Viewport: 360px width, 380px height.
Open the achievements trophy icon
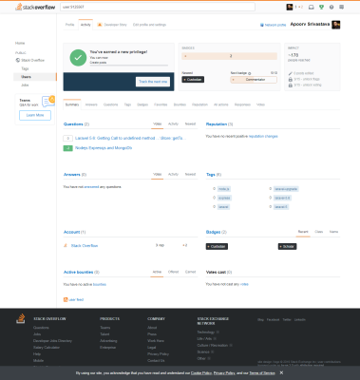point(321,7)
